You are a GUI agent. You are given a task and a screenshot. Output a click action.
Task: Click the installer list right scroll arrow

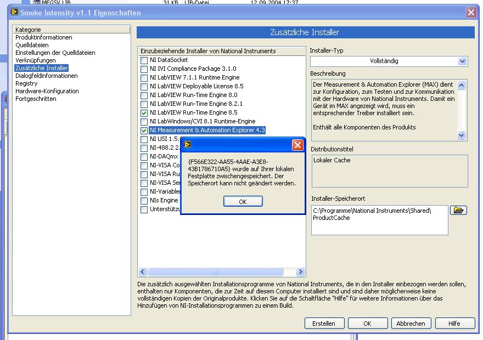tap(300, 271)
